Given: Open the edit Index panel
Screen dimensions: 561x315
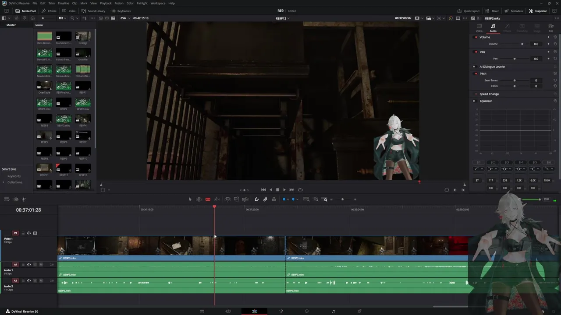Looking at the screenshot, I should (68, 11).
